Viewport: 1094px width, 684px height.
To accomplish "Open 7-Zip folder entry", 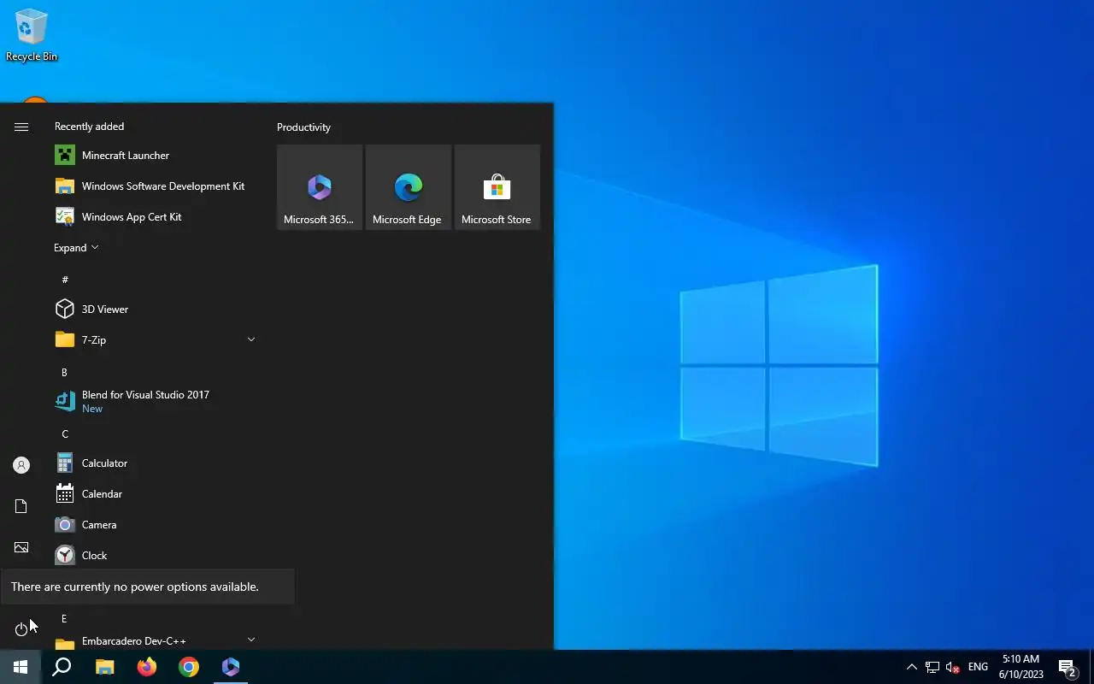I will click(x=156, y=339).
